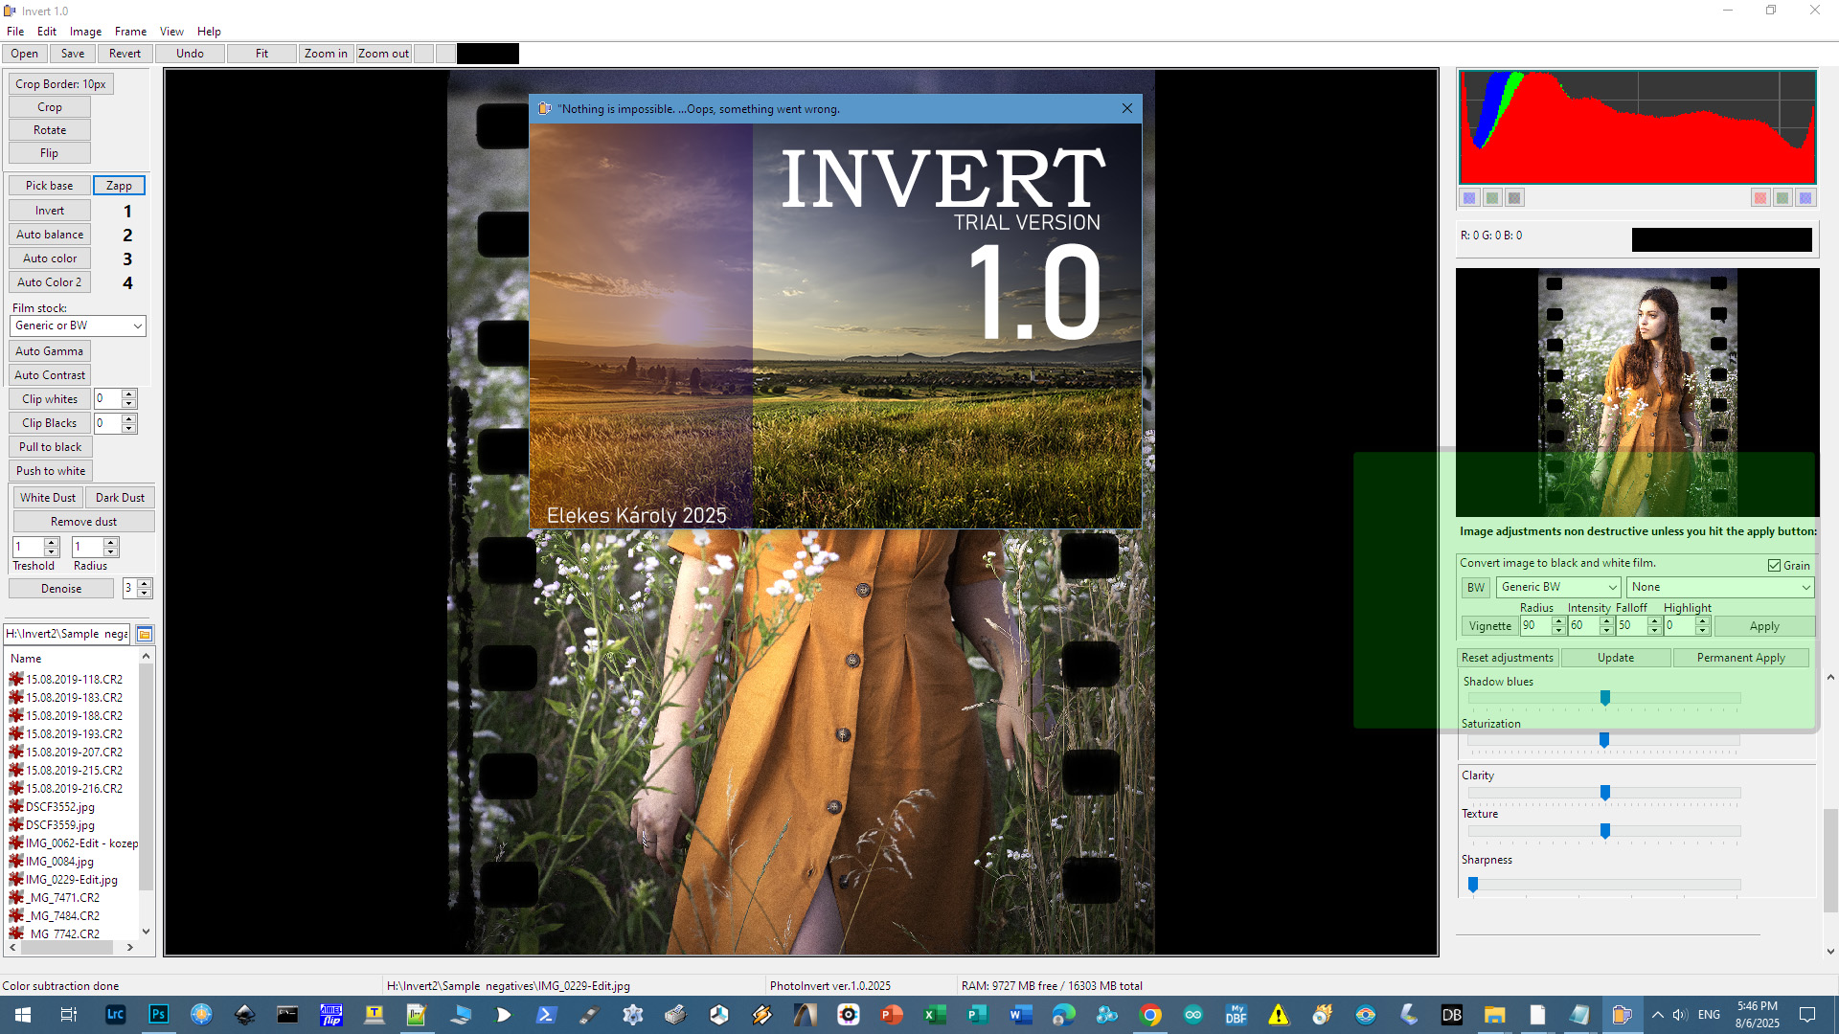
Task: Open the PowerShell taskbar icon
Action: point(547,1015)
